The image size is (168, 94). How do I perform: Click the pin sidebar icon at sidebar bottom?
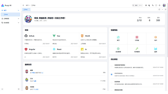pyautogui.click(x=19, y=89)
